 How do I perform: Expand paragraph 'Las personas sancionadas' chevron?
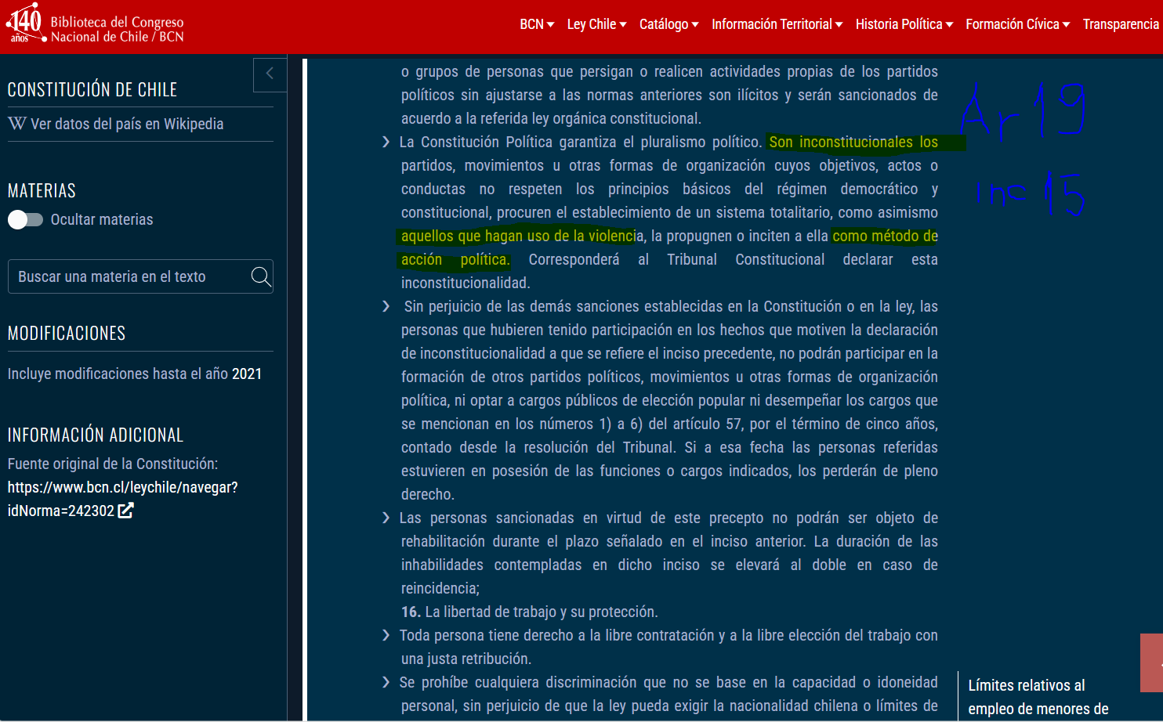click(386, 518)
